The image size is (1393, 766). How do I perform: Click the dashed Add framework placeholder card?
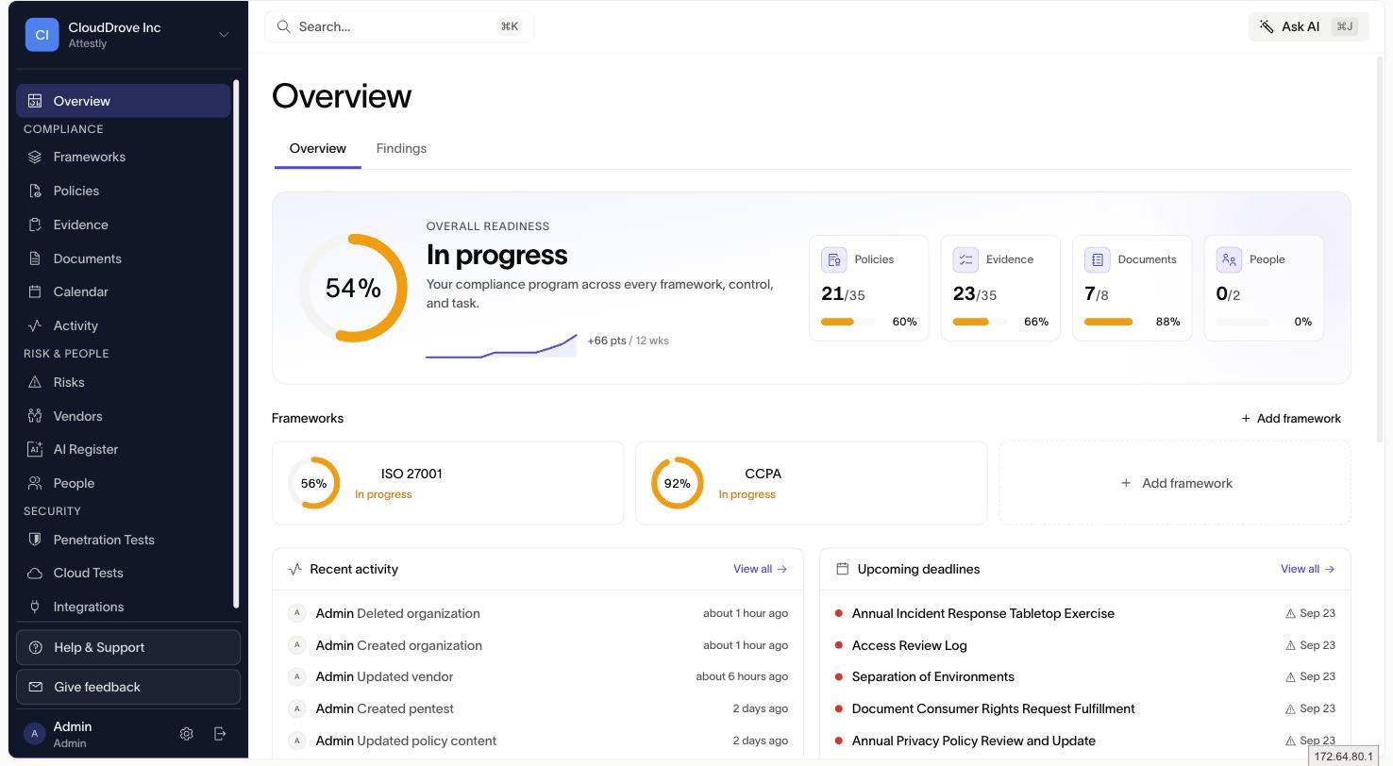[1175, 483]
